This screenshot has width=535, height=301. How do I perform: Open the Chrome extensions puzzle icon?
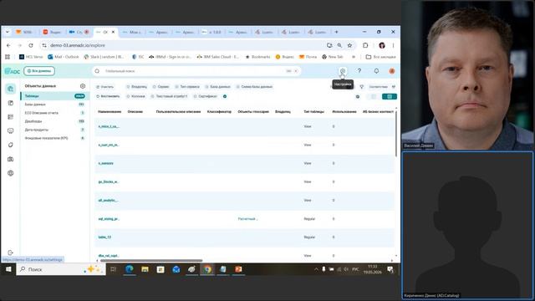coord(365,45)
